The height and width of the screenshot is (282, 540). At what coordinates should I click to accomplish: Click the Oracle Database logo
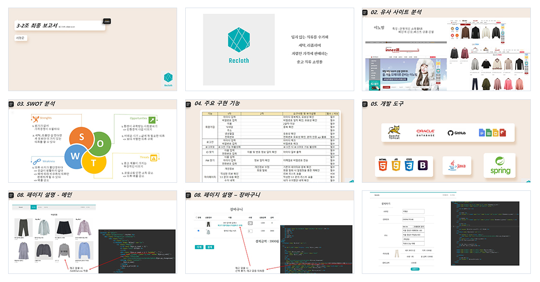[425, 133]
